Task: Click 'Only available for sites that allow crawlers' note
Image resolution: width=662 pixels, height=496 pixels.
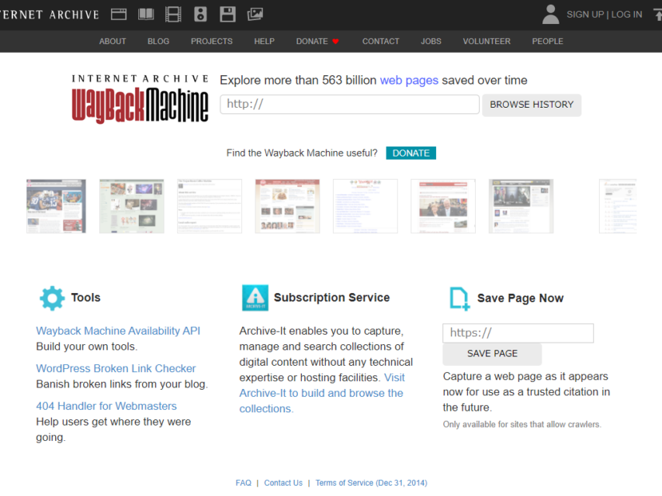Action: (522, 425)
